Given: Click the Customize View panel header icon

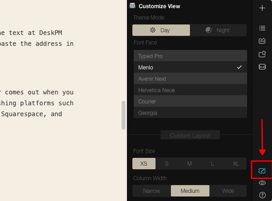Looking at the screenshot, I should [x=133, y=6].
